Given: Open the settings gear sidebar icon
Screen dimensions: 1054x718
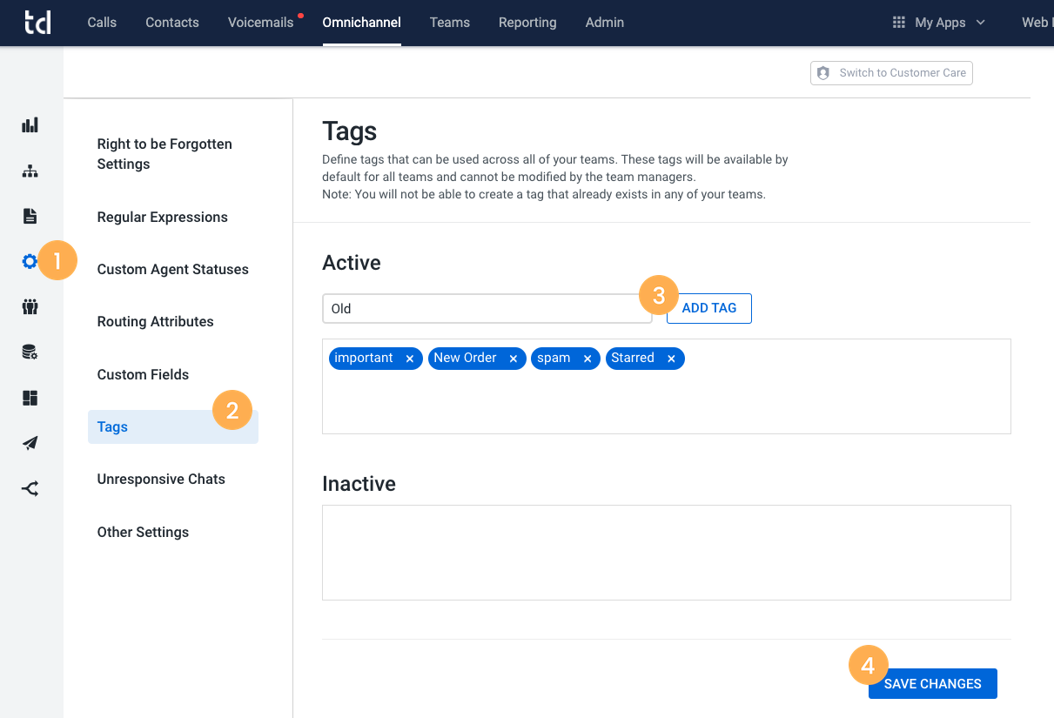Looking at the screenshot, I should click(x=30, y=261).
